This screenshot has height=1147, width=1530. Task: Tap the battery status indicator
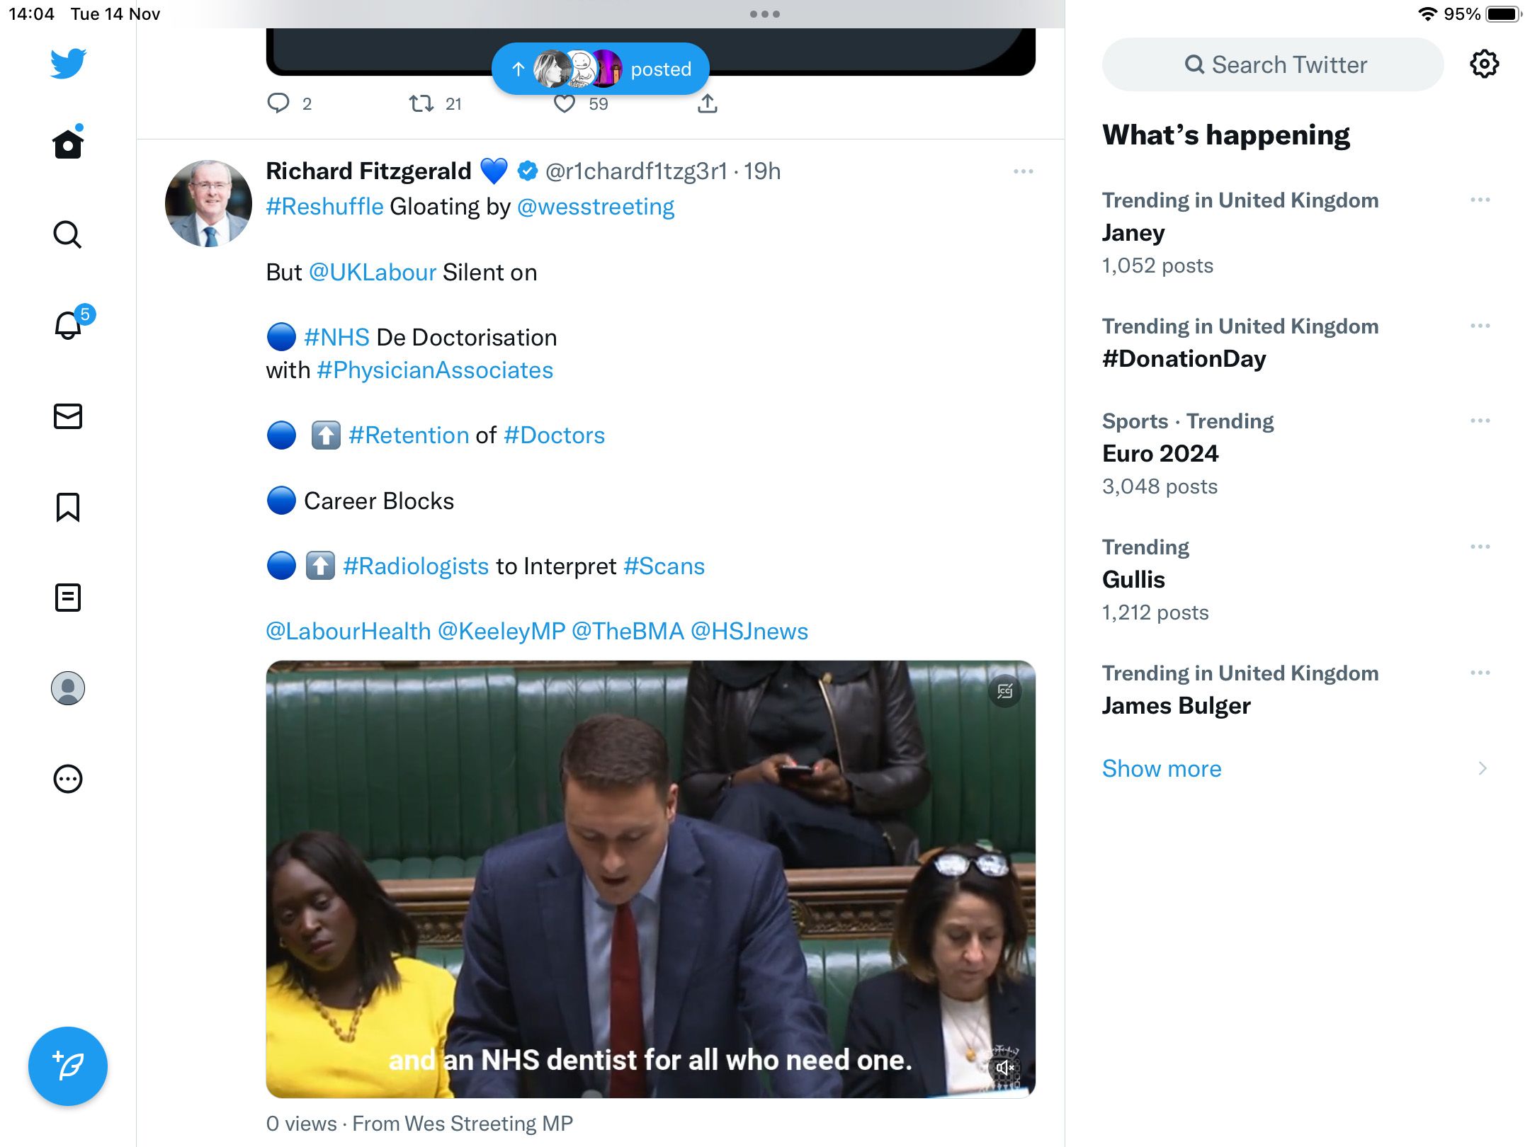(x=1503, y=14)
